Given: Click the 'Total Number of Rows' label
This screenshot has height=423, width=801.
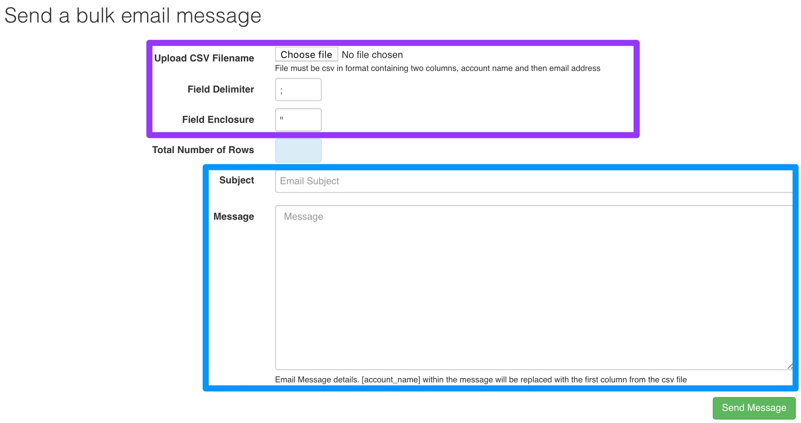Looking at the screenshot, I should pos(203,150).
